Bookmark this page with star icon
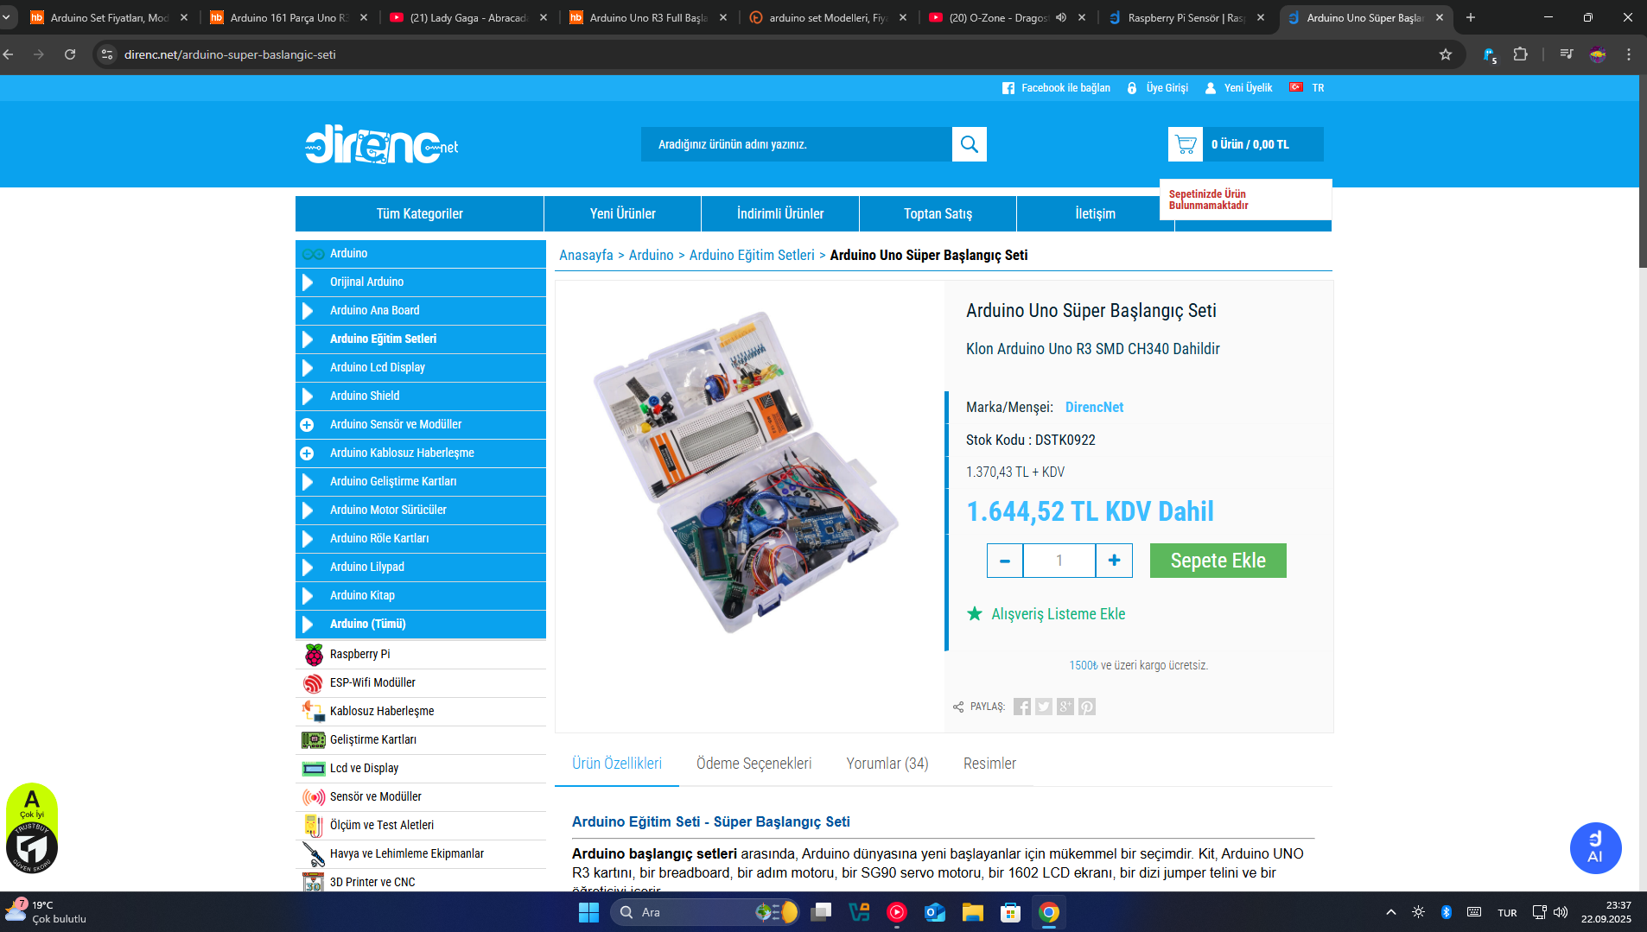Image resolution: width=1647 pixels, height=932 pixels. click(x=1446, y=54)
